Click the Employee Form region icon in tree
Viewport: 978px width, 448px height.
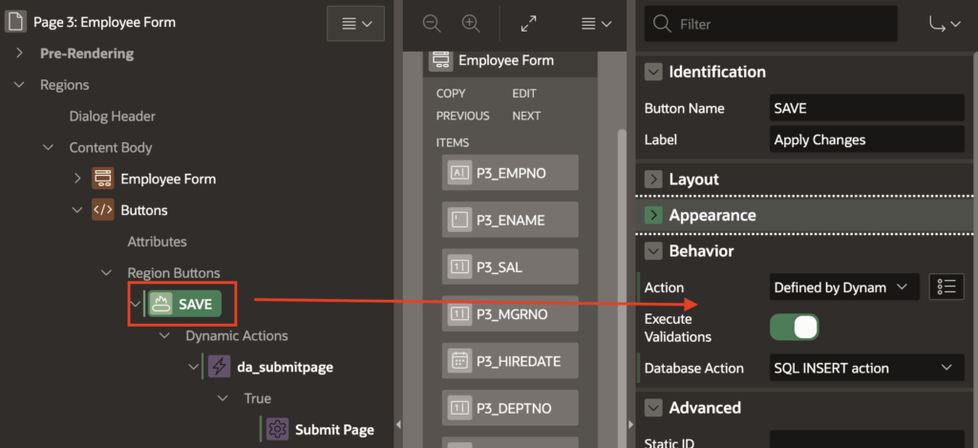pyautogui.click(x=103, y=179)
